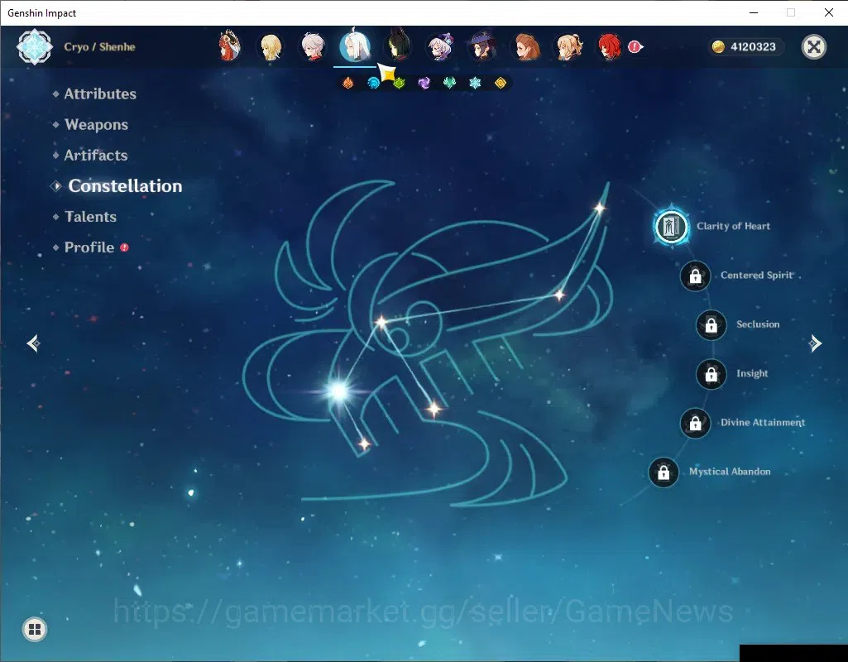This screenshot has width=848, height=662.
Task: Select Diluc's red-haired portrait
Action: (610, 47)
